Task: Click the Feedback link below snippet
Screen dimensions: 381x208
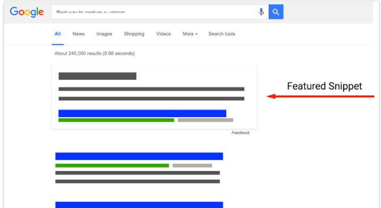Action: (241, 132)
